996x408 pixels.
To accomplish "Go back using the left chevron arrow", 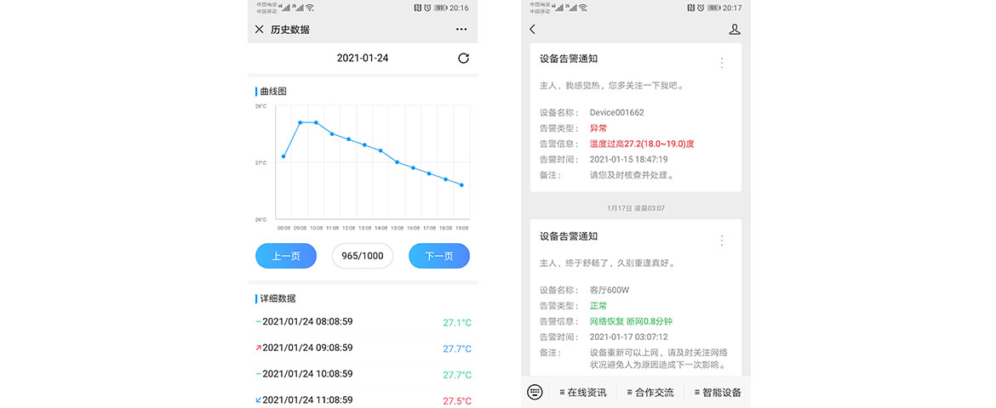I will [x=533, y=30].
